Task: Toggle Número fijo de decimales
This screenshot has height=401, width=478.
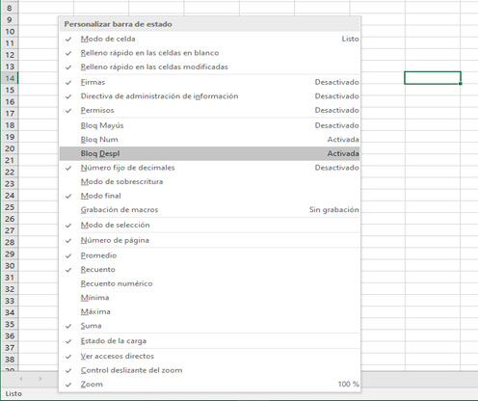Action: coord(210,168)
